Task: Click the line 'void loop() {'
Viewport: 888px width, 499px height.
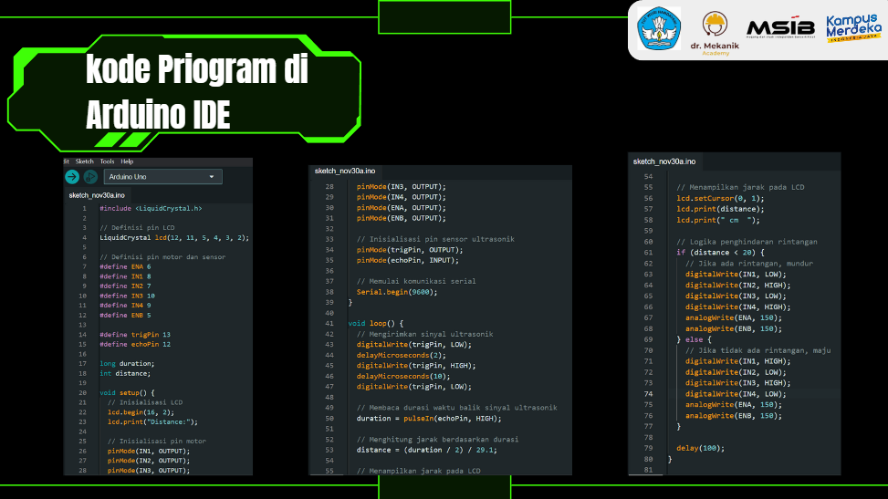Action: [x=375, y=324]
